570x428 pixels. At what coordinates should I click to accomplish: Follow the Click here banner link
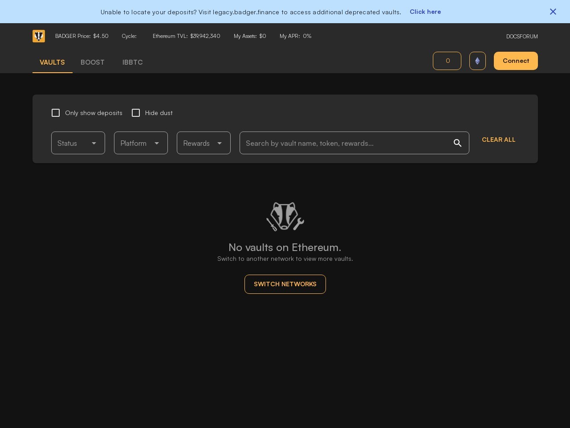click(425, 12)
